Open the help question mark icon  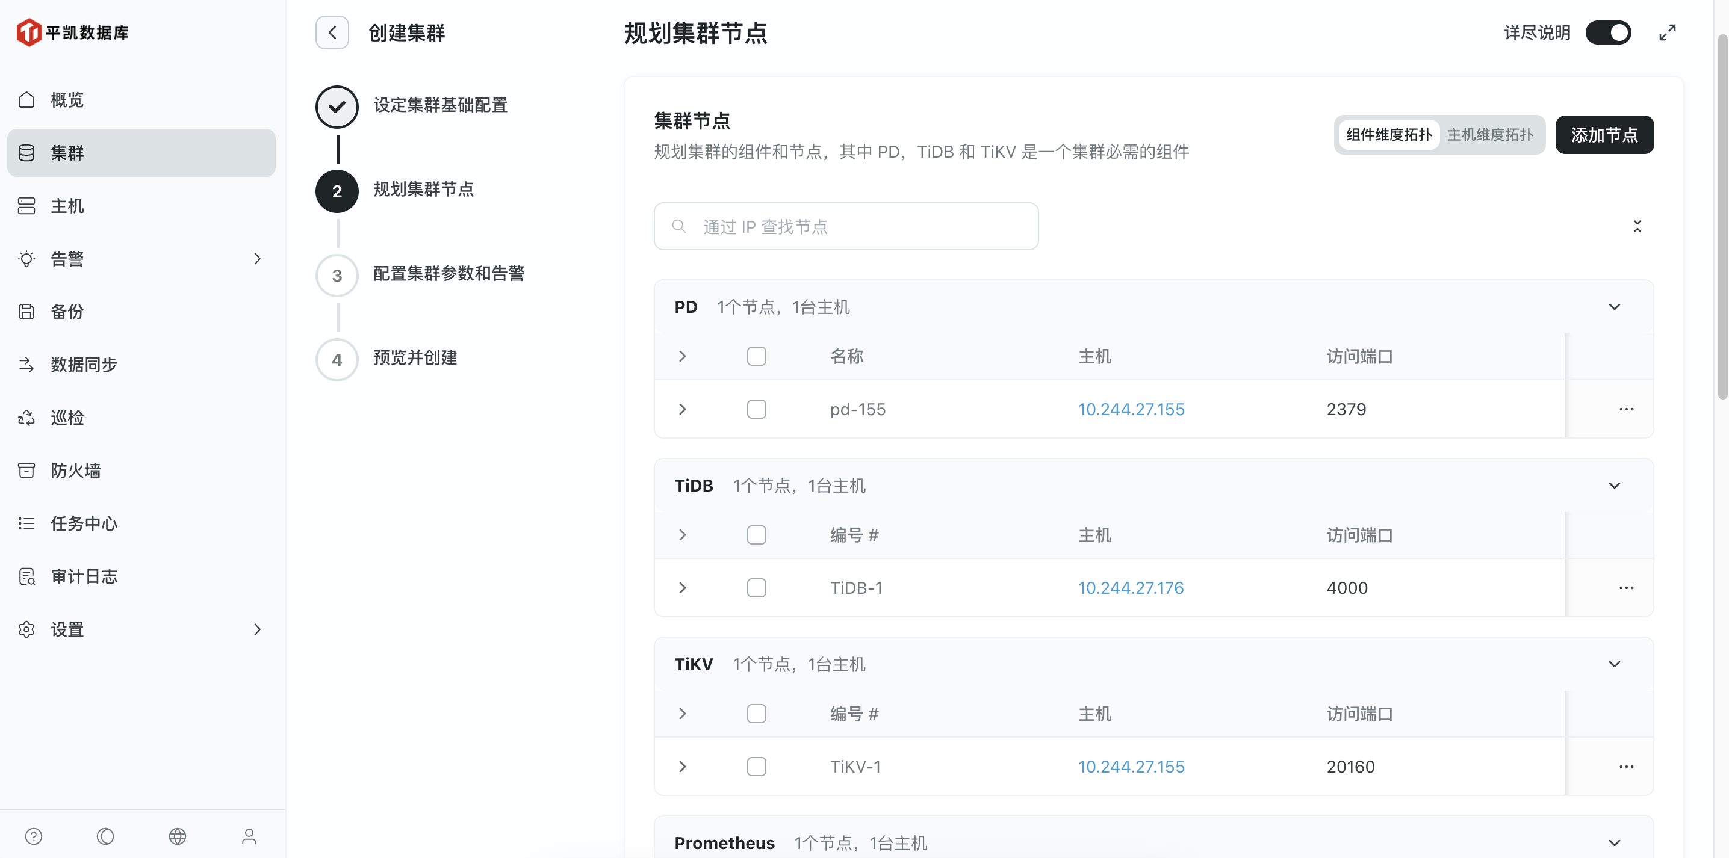point(34,836)
